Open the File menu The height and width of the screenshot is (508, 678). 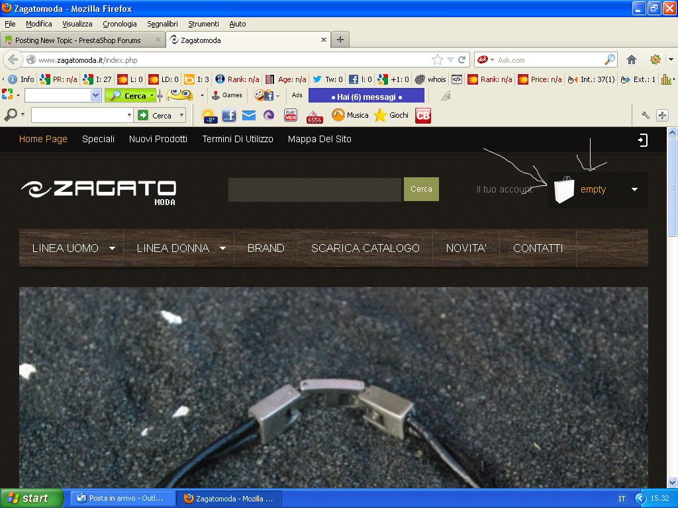click(10, 24)
